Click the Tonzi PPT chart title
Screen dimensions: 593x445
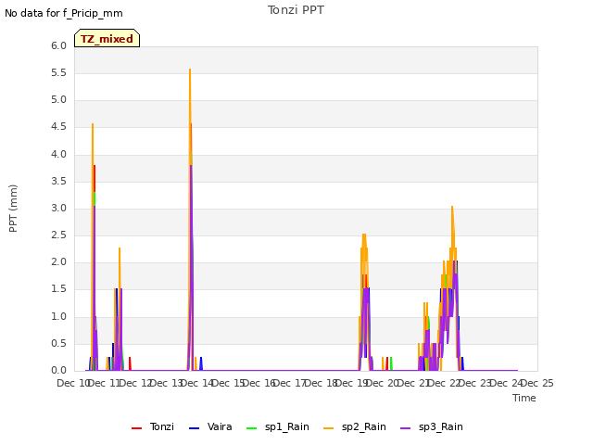(x=296, y=10)
